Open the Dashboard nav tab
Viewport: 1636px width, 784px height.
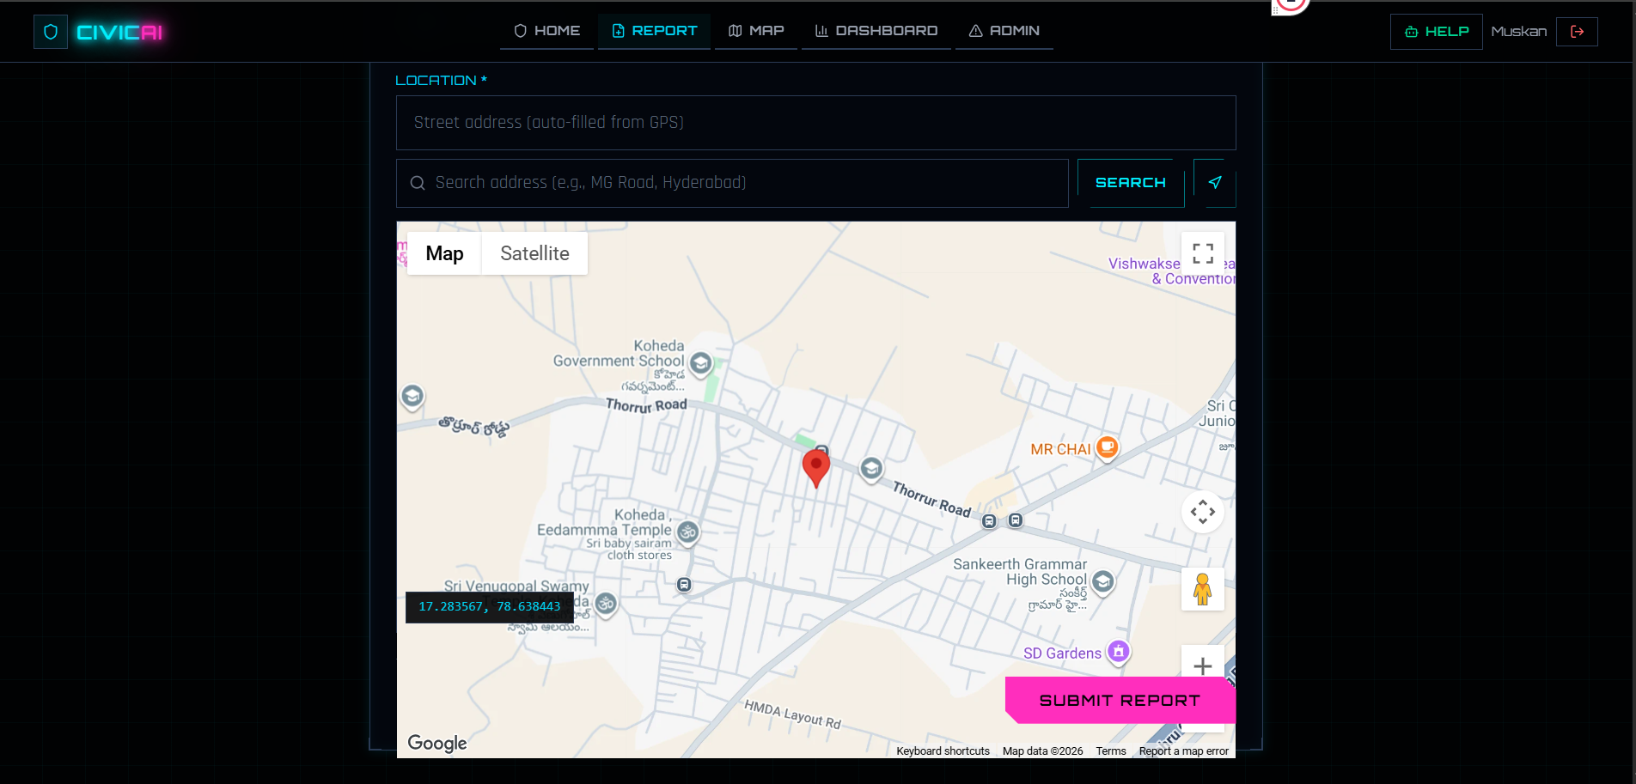point(876,31)
